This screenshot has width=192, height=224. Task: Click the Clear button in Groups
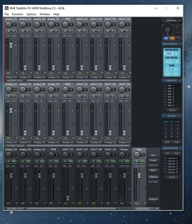[x=176, y=142]
